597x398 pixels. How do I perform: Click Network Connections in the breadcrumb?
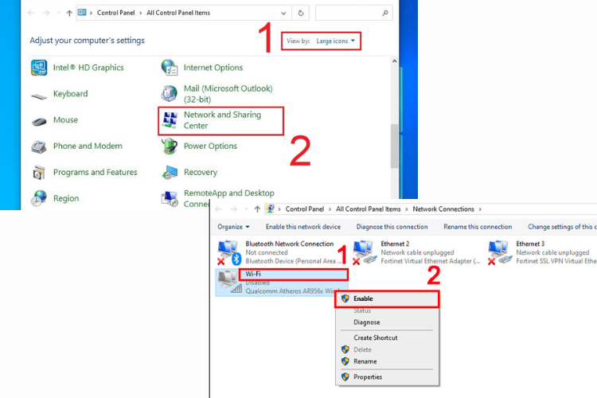pos(443,209)
